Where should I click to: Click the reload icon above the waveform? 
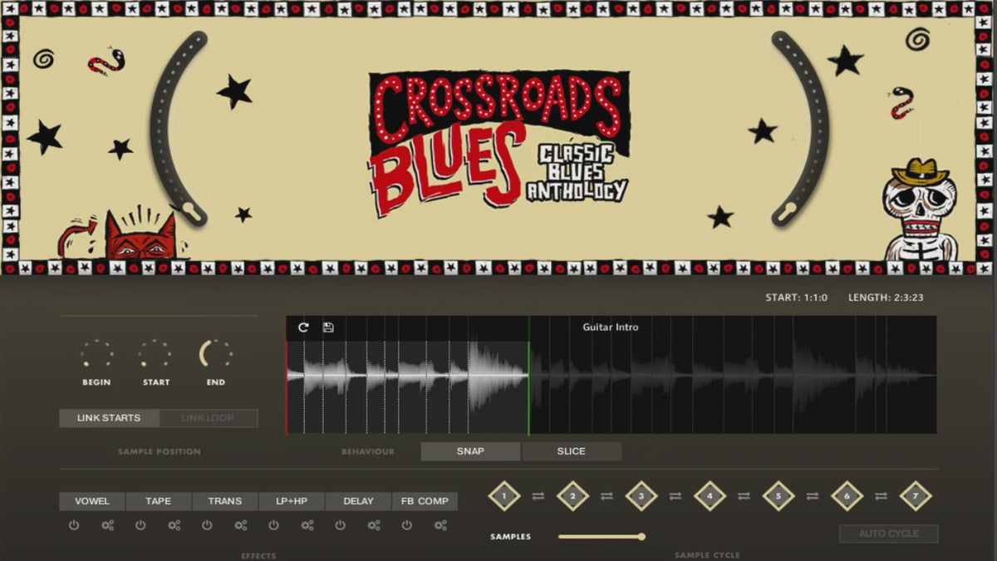click(303, 327)
